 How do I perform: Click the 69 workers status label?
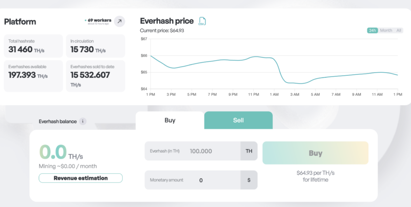point(98,20)
